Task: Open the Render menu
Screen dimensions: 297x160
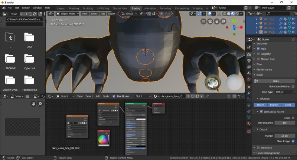Action: 26,8
